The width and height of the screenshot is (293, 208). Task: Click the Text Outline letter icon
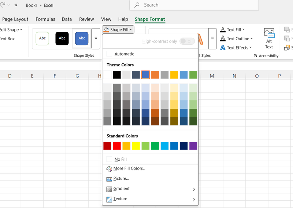(x=223, y=38)
